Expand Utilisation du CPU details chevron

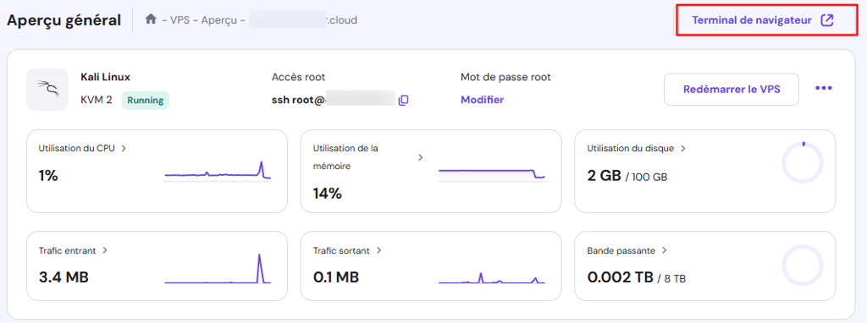(124, 148)
